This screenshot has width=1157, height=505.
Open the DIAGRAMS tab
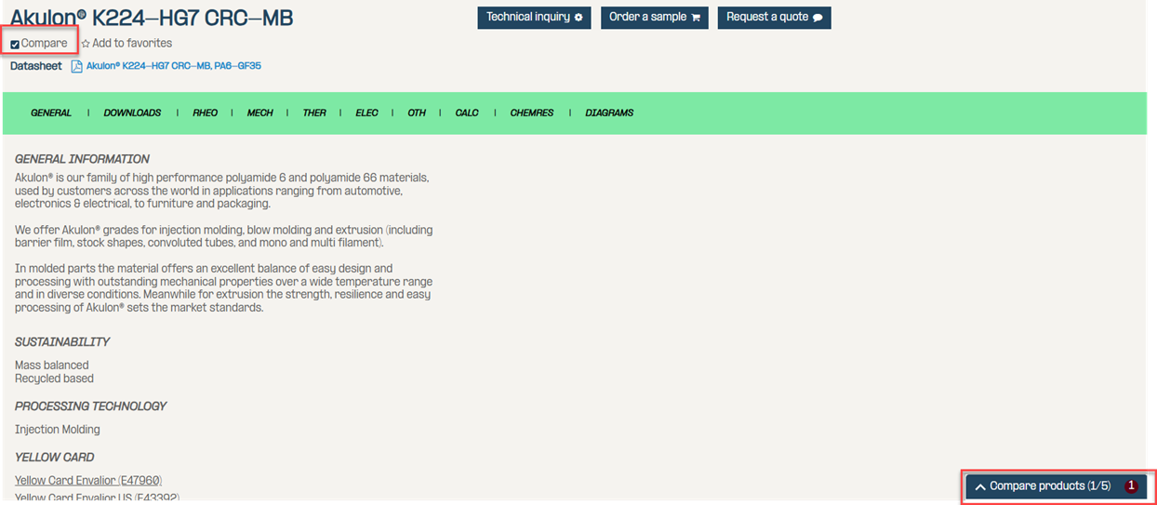(x=609, y=113)
